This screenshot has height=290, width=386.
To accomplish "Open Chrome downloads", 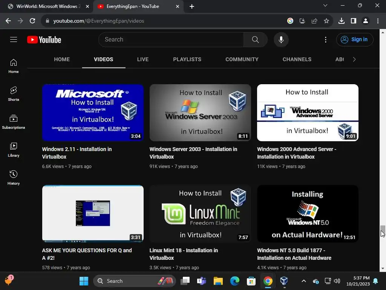I will click(341, 21).
